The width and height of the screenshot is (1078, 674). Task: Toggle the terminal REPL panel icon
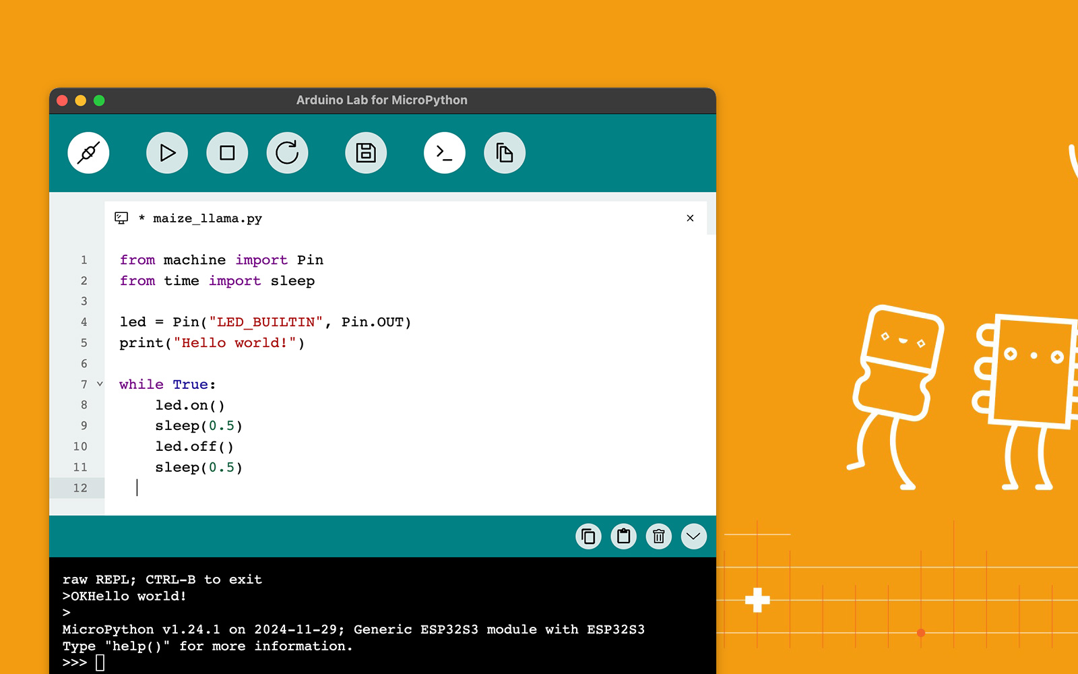coord(445,153)
